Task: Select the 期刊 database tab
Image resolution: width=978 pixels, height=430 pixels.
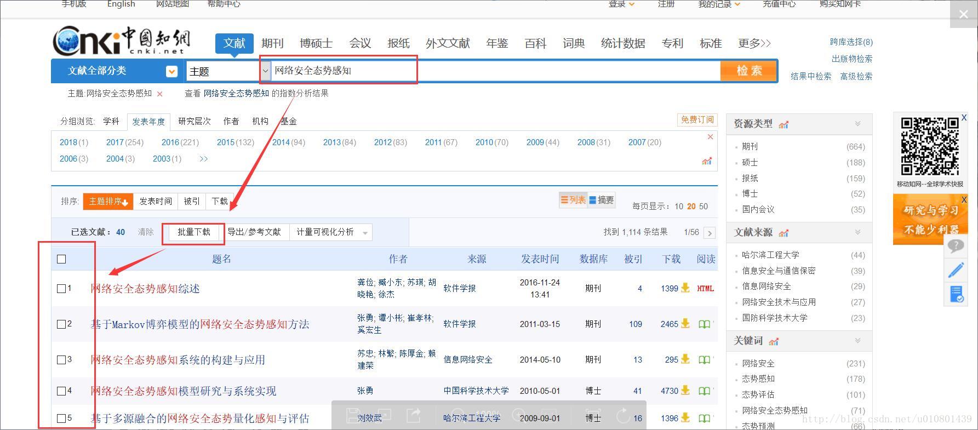Action: click(x=272, y=43)
